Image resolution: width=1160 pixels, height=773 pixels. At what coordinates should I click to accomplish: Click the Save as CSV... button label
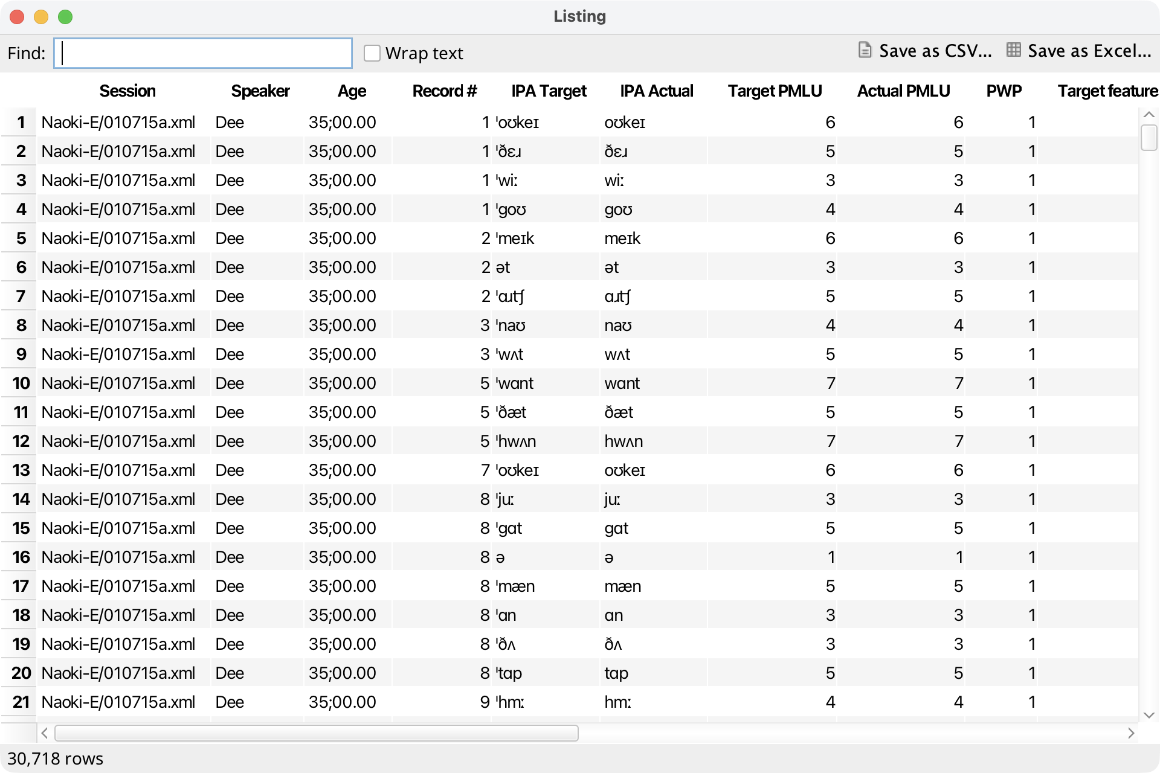click(x=935, y=51)
